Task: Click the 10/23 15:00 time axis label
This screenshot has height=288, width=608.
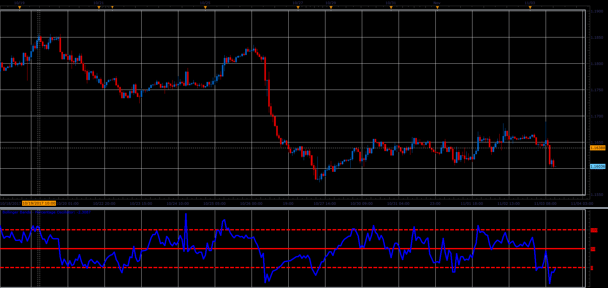Action: (x=141, y=204)
